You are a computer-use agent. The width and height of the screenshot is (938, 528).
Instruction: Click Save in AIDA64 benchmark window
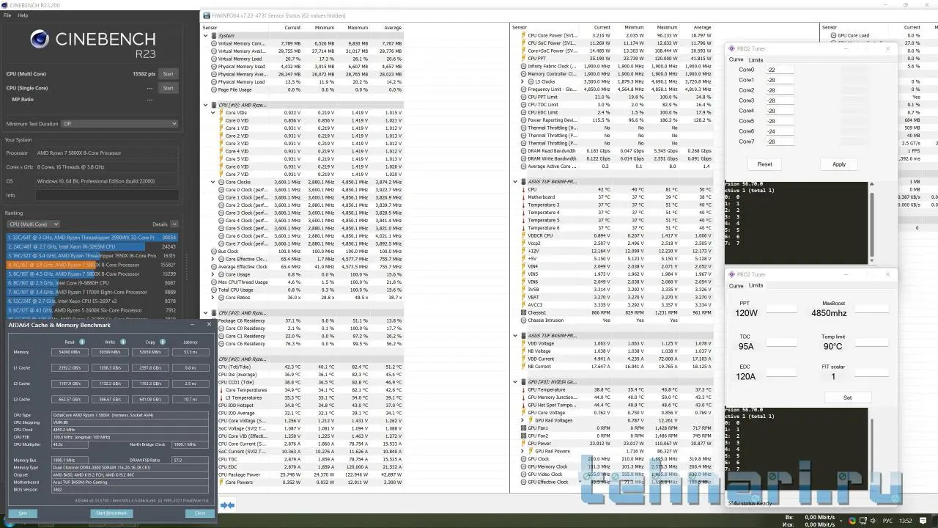23,513
